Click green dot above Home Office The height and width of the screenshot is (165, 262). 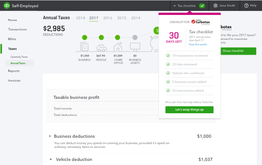click(118, 37)
